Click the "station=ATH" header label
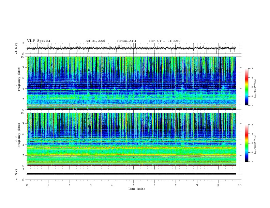This screenshot has height=208, width=270. 126,41
